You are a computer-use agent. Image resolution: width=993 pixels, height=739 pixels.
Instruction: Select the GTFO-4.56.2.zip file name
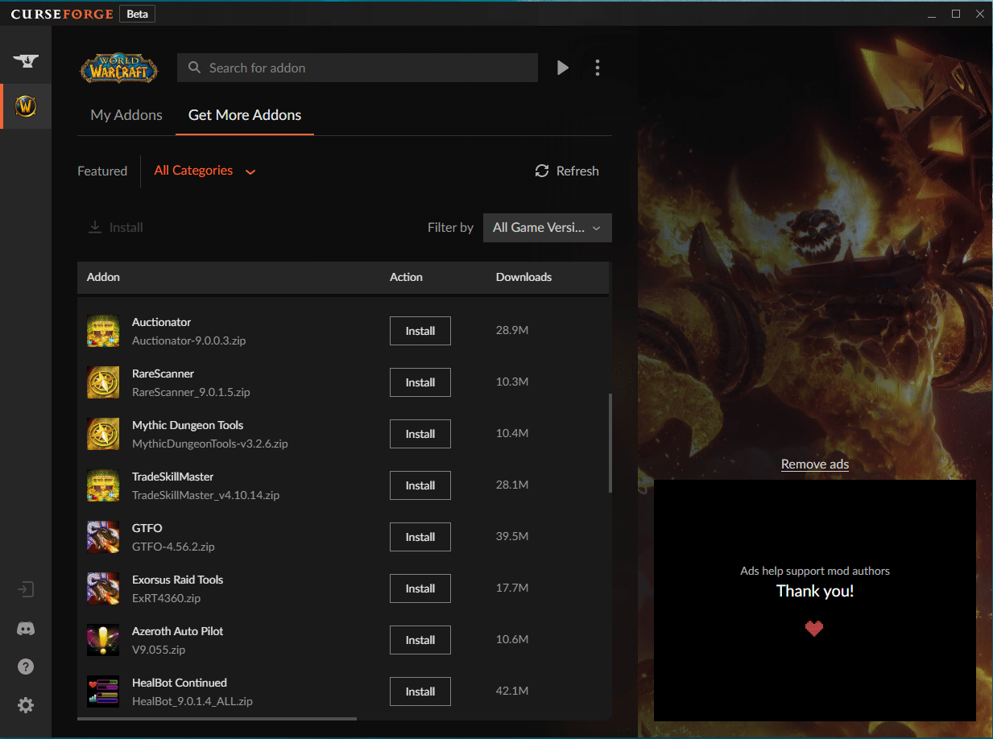(x=173, y=547)
